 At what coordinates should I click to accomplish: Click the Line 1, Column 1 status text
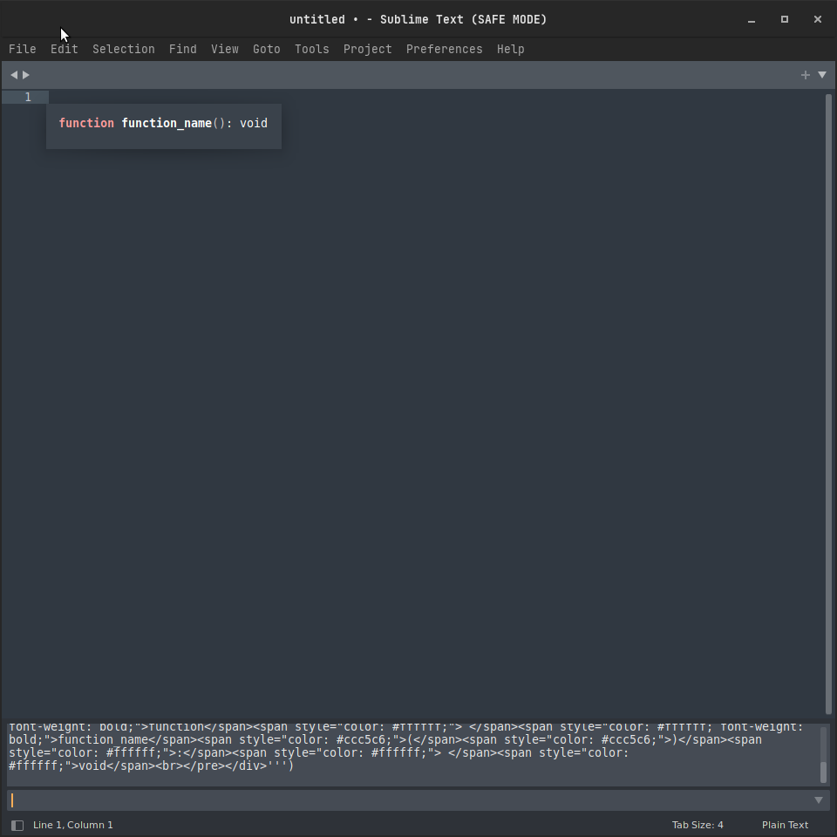coord(72,824)
